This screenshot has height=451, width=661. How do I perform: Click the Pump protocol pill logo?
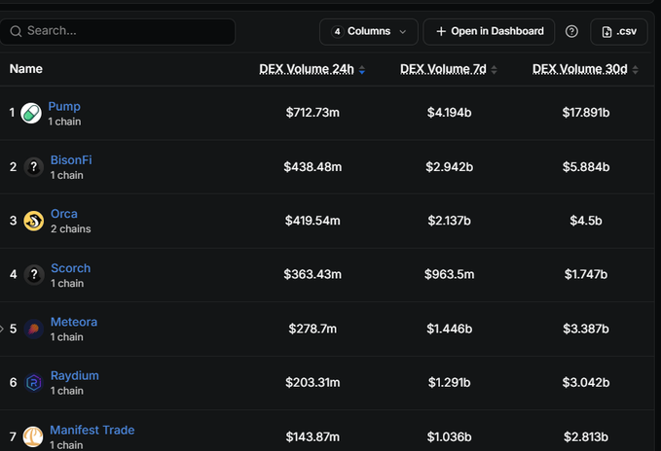(x=31, y=113)
